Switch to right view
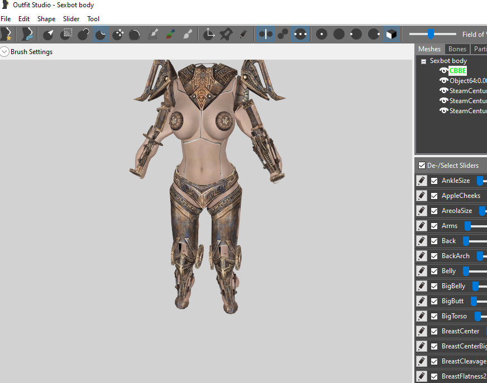 tap(374, 34)
